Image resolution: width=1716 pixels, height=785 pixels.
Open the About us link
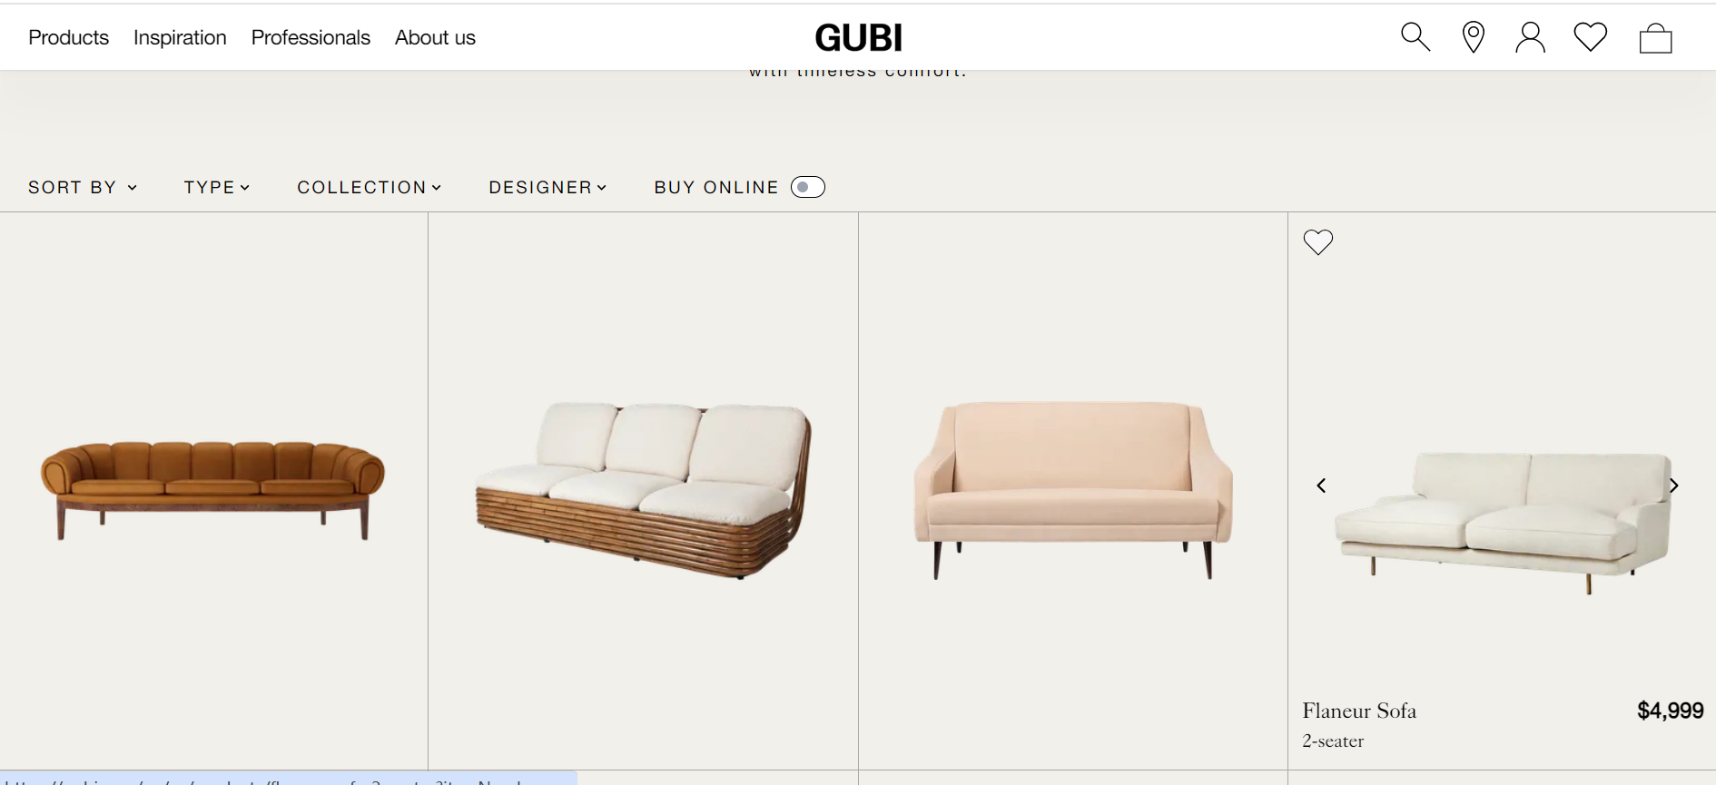435,37
